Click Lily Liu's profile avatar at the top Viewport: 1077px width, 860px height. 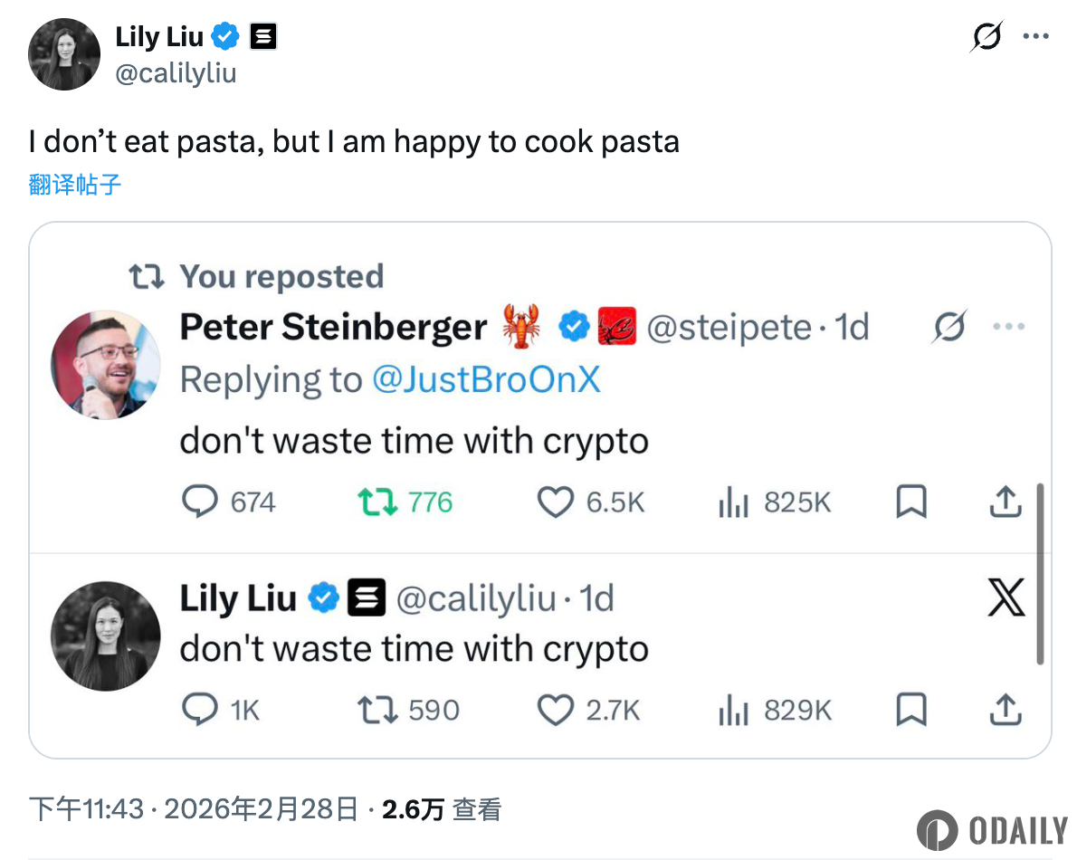click(64, 54)
